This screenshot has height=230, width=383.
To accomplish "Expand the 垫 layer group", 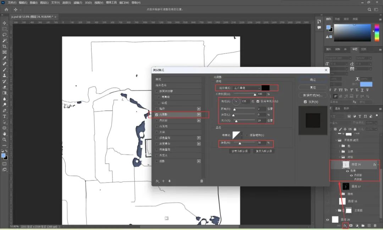I will coord(339,146).
